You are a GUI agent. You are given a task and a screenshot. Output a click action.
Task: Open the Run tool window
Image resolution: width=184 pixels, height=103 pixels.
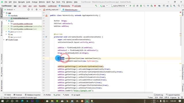[x=57, y=95]
